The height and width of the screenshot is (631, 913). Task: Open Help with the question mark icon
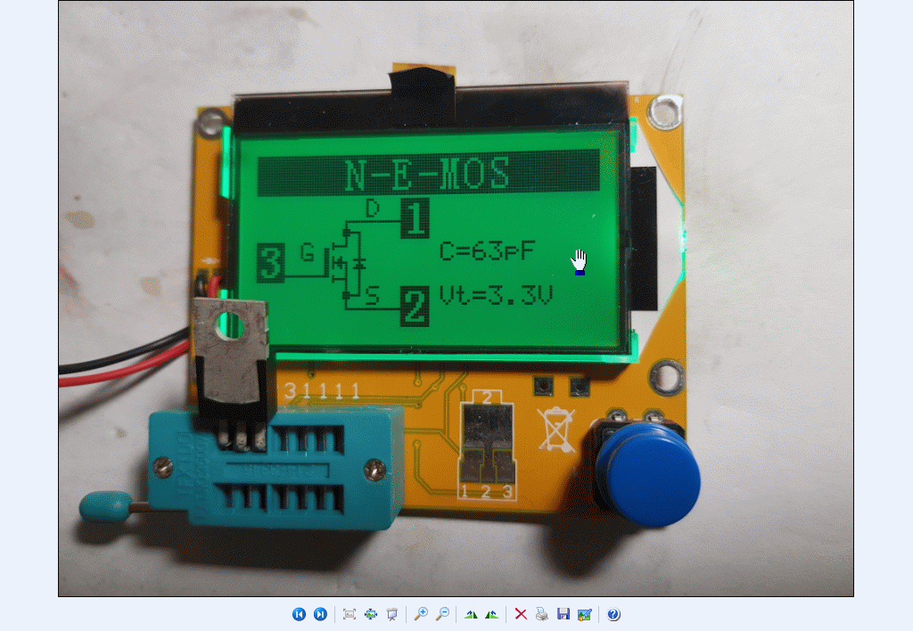coord(613,614)
